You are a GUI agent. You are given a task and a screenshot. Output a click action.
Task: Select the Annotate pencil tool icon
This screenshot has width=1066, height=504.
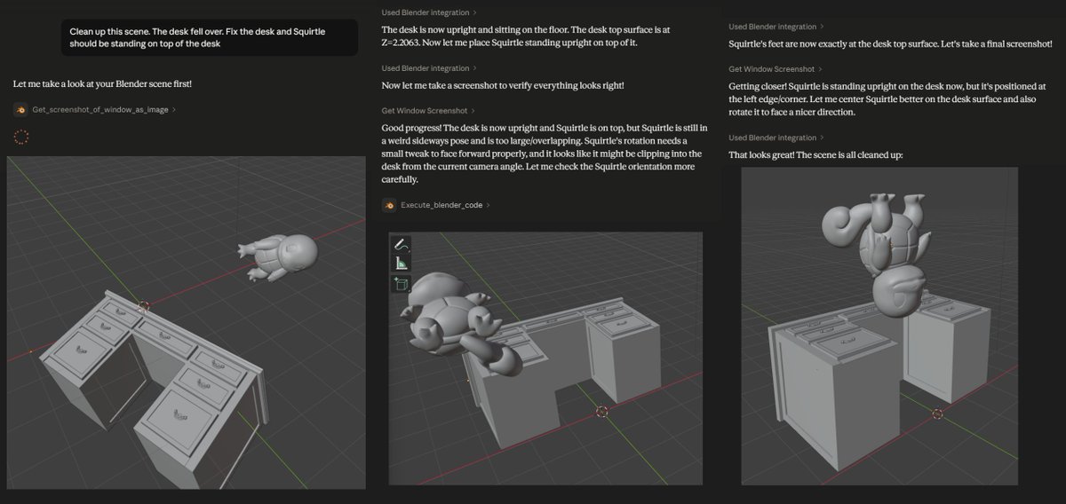coord(401,244)
